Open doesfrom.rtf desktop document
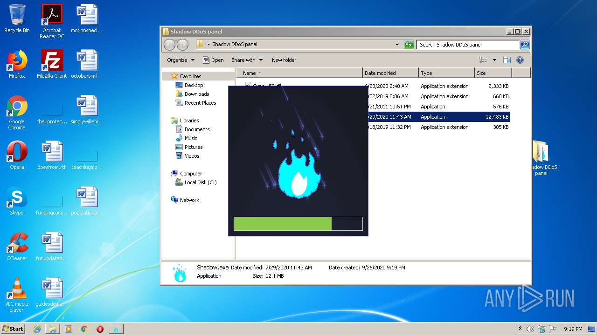597x335 pixels. 52,155
